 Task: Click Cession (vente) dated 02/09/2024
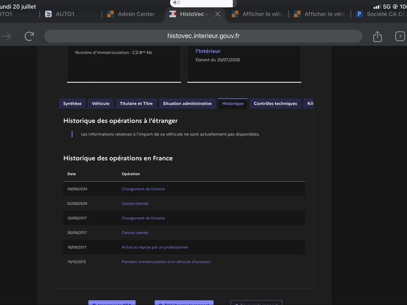coord(135,204)
